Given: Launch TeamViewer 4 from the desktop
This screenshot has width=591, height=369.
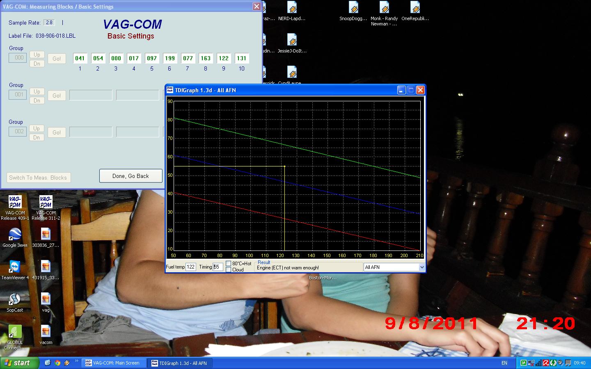Looking at the screenshot, I should pyautogui.click(x=15, y=270).
